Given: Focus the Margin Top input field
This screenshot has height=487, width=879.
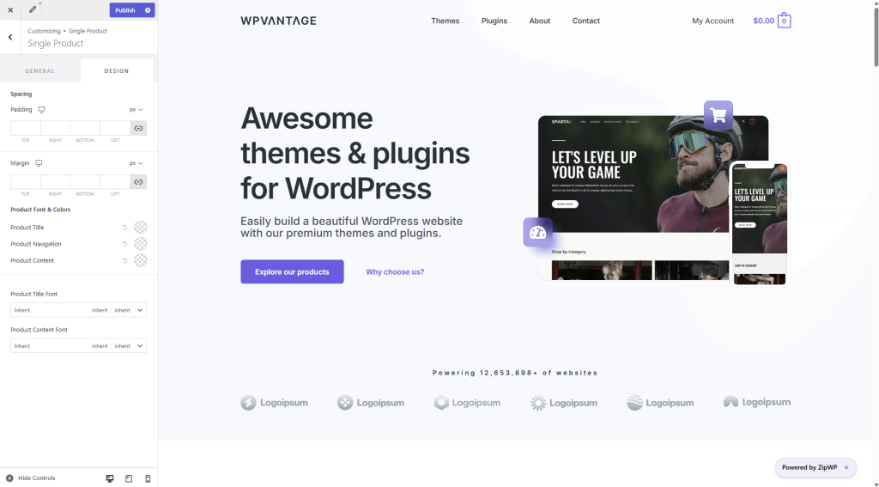Looking at the screenshot, I should [x=25, y=182].
